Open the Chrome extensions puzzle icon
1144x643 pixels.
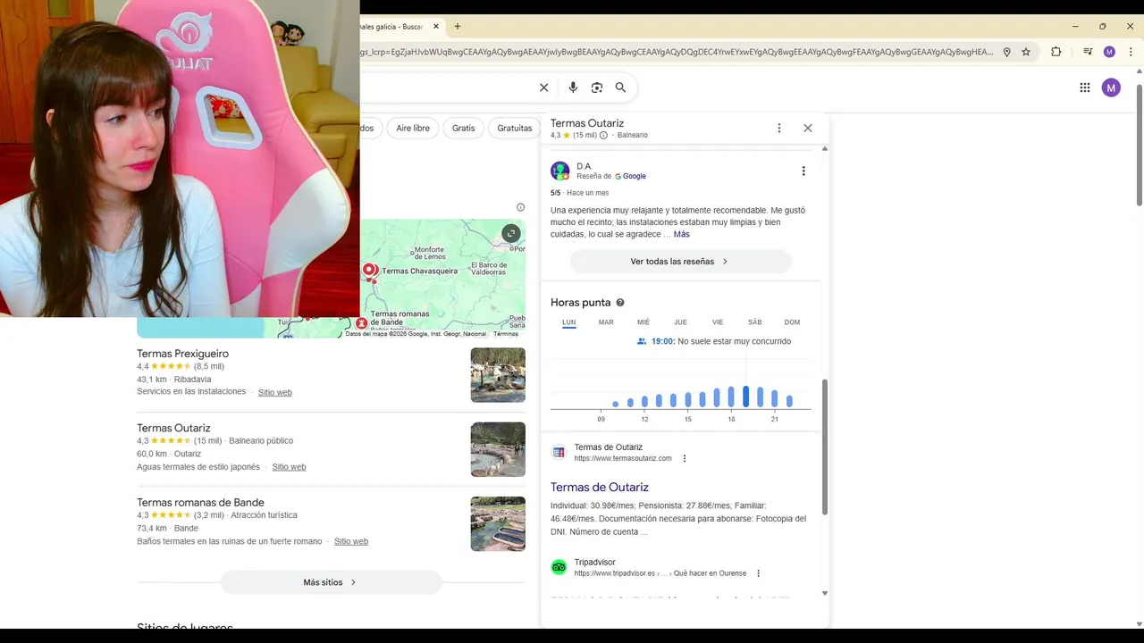[x=1056, y=52]
